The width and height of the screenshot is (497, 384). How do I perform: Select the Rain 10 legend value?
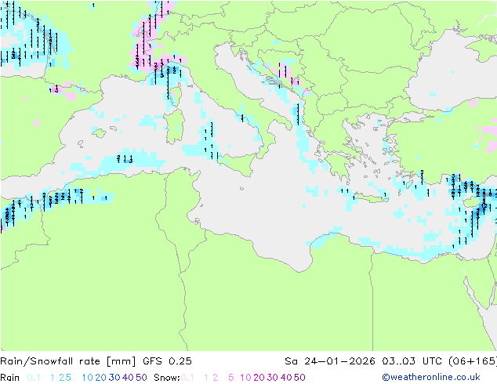88,378
